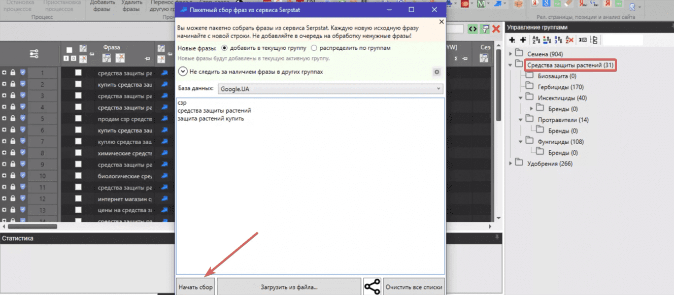This screenshot has width=674, height=295.
Task: Click the share icon in dialog footer
Action: click(x=372, y=286)
